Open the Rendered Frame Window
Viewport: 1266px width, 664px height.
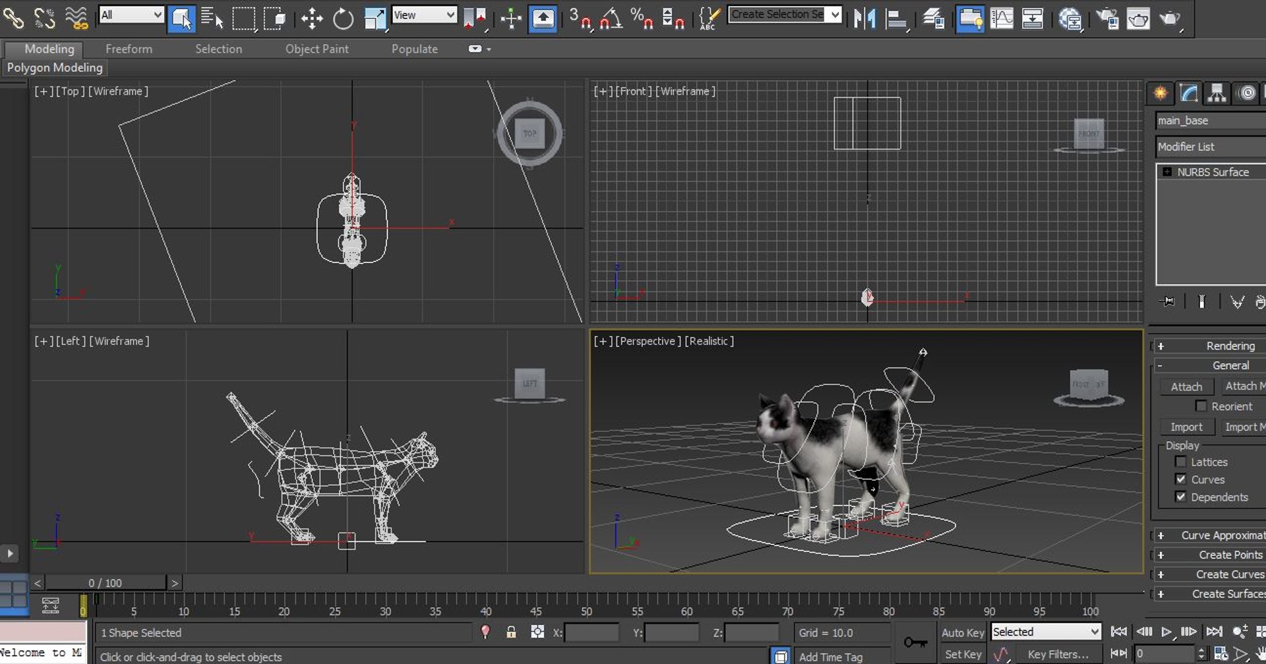click(1138, 18)
